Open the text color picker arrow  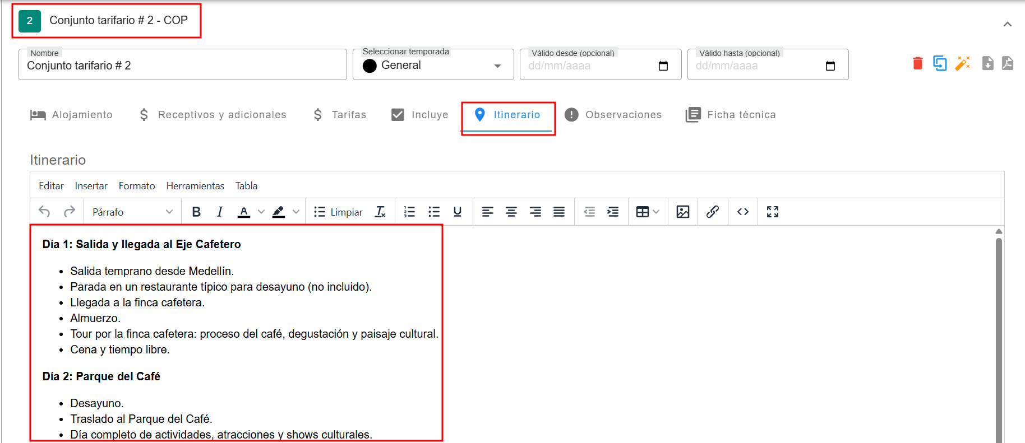coord(261,212)
